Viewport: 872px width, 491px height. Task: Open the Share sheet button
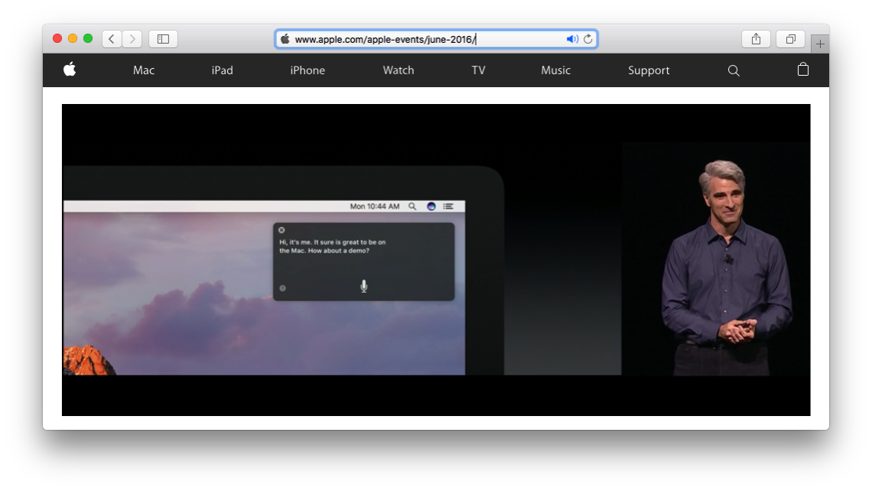click(x=756, y=39)
